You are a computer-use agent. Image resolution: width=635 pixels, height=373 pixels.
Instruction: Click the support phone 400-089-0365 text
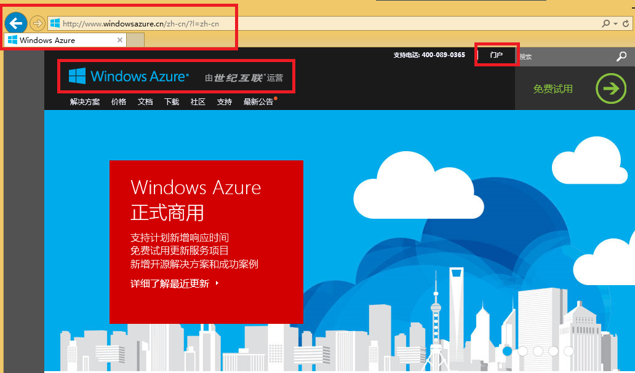(429, 55)
